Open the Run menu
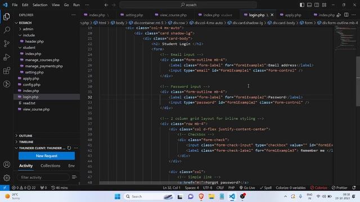The image size is (360, 202). point(76,5)
